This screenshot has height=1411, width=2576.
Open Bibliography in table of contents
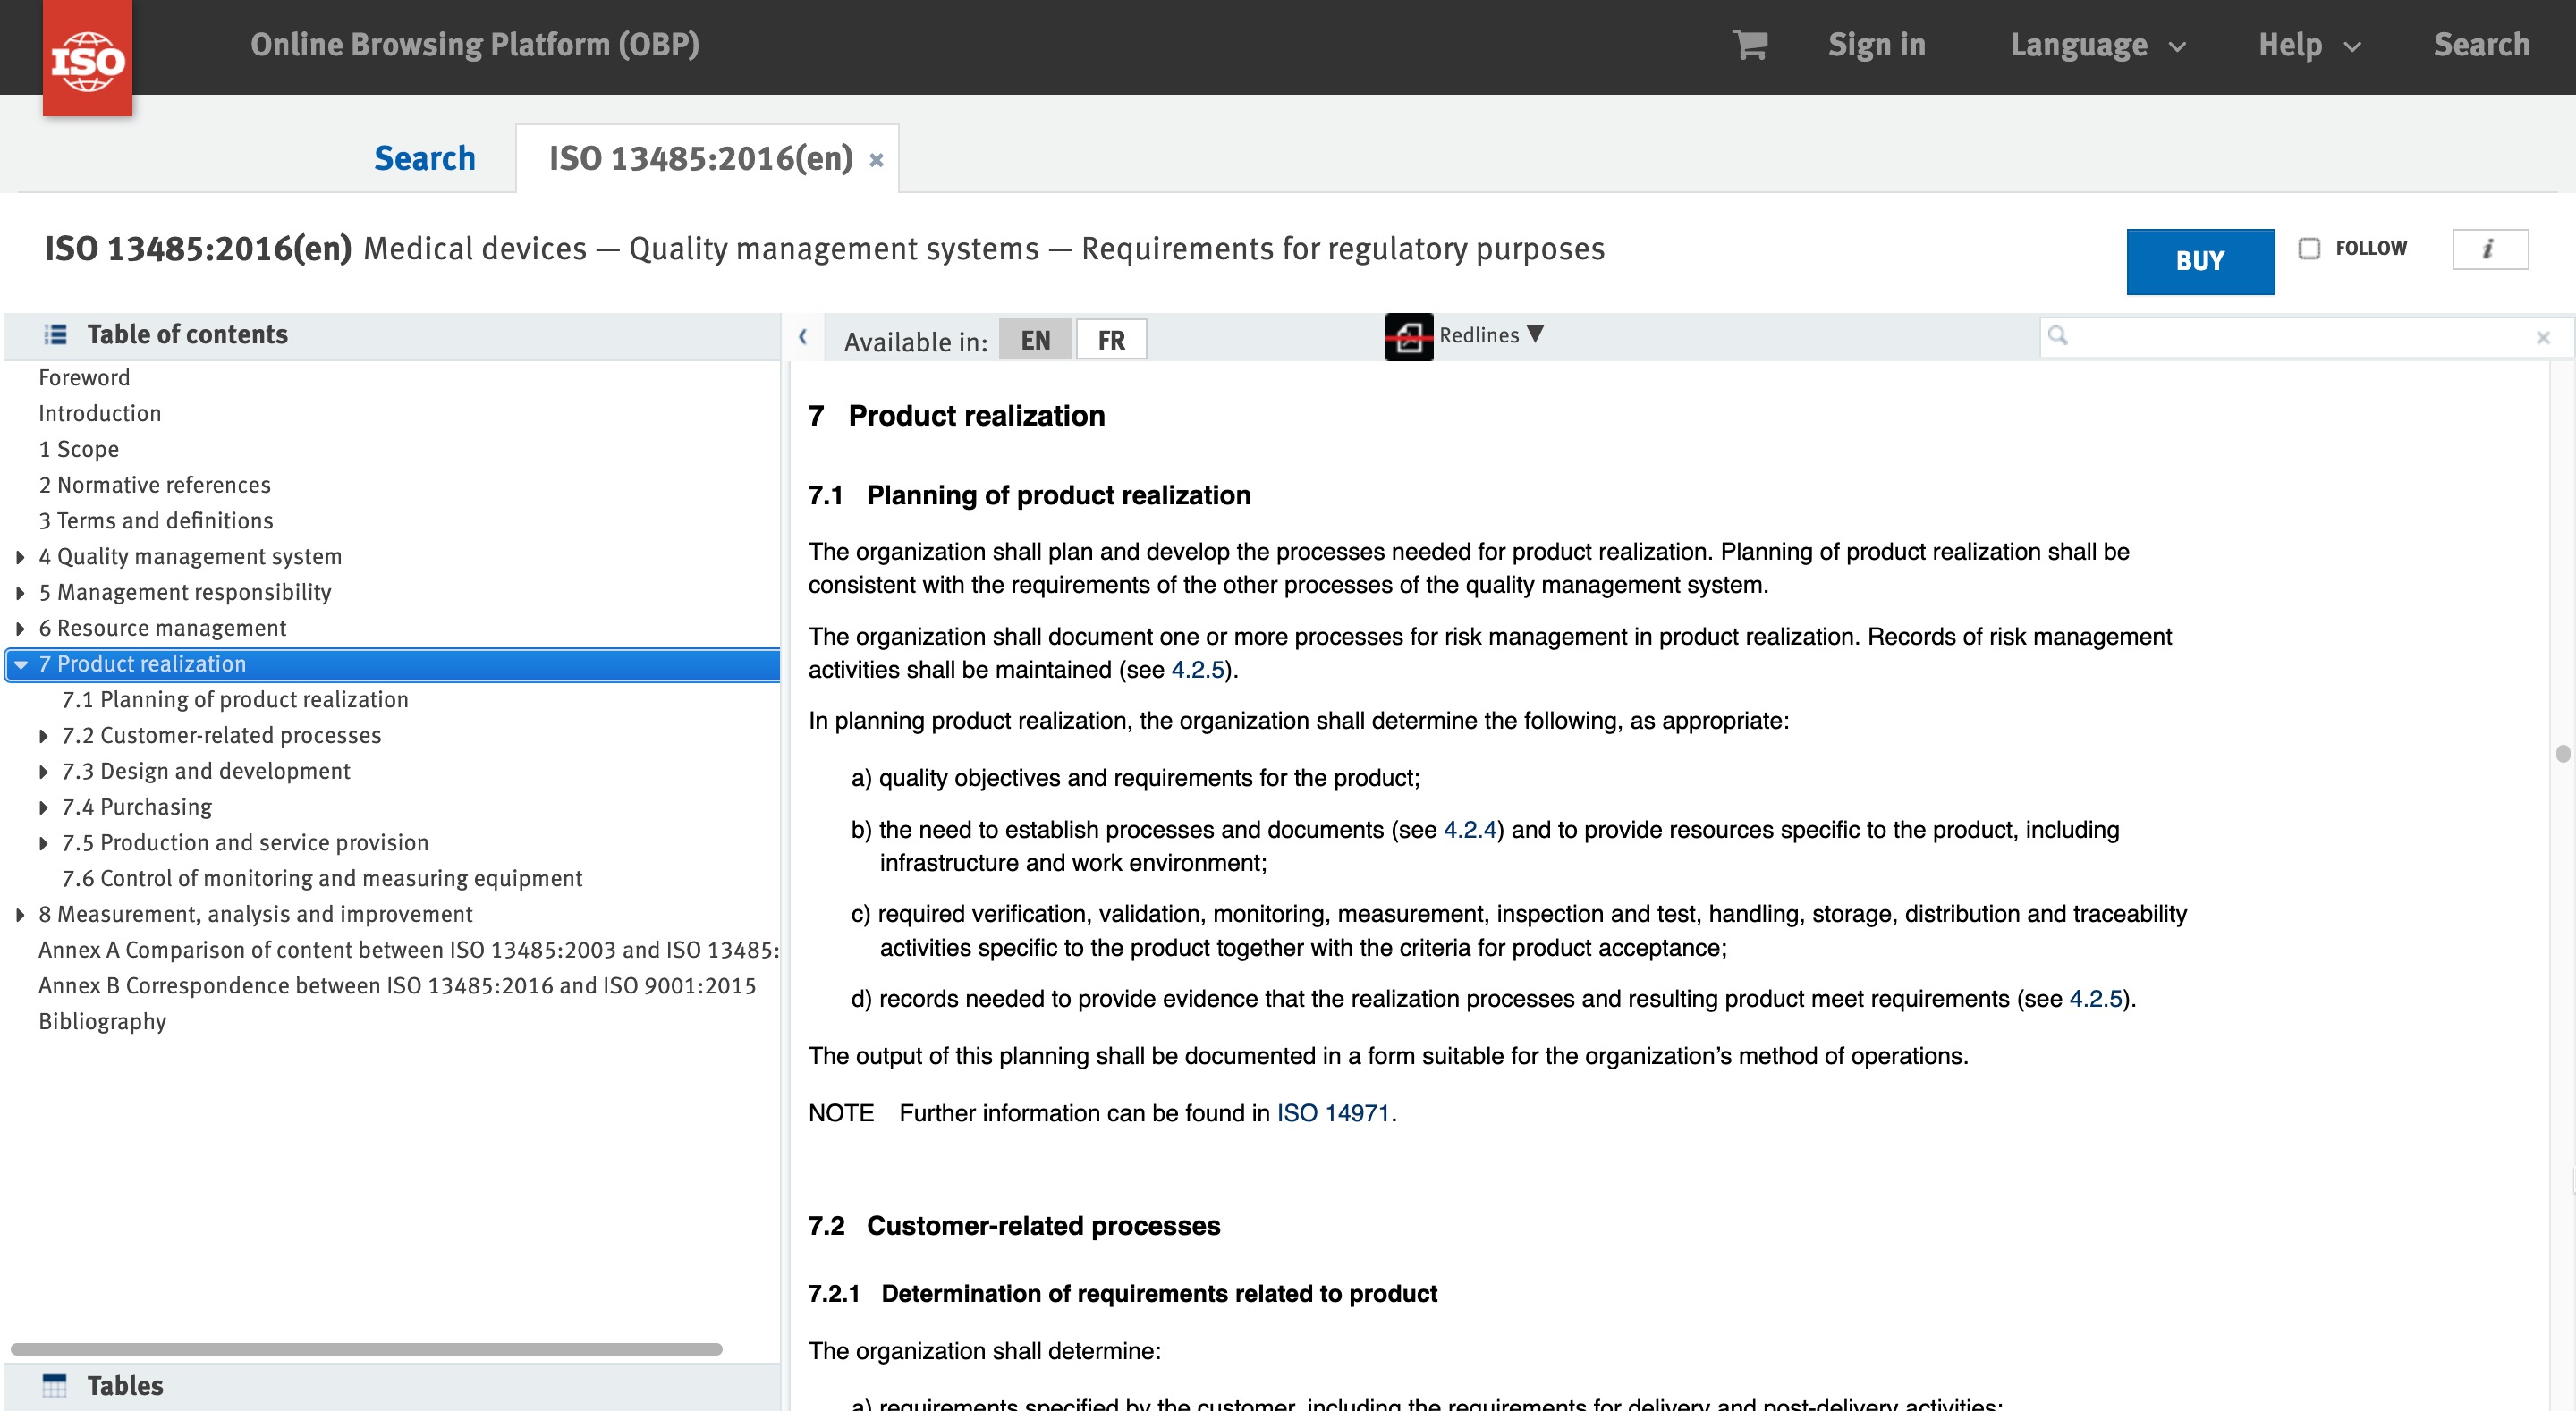pos(103,1022)
